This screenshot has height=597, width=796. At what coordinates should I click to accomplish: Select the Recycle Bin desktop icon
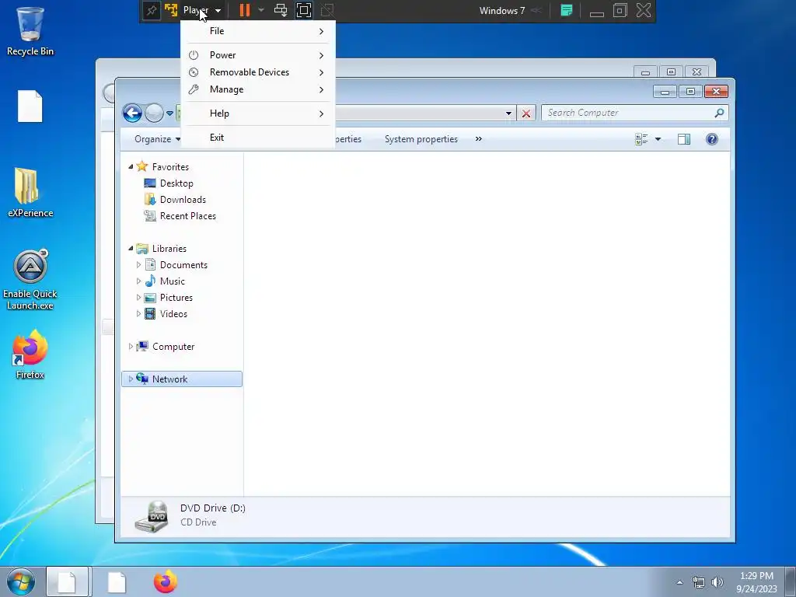[x=30, y=31]
